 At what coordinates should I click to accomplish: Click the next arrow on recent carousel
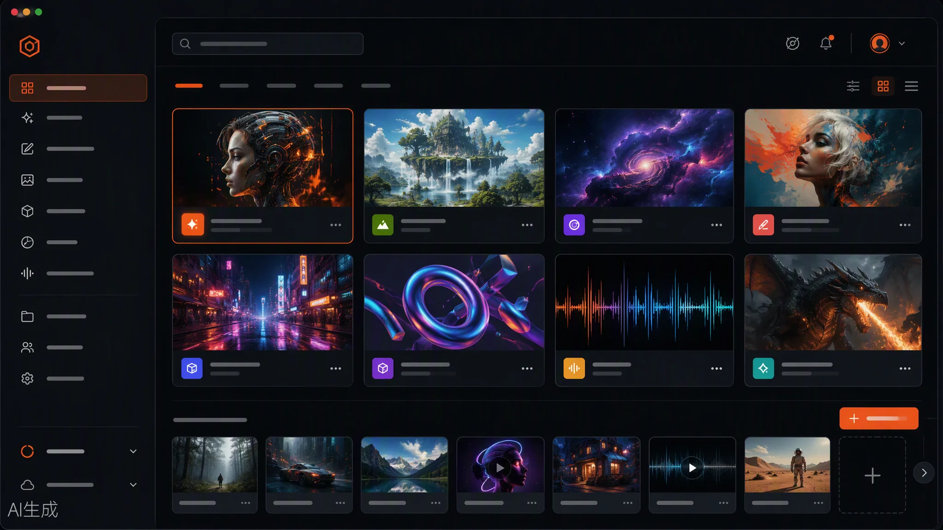[x=924, y=473]
